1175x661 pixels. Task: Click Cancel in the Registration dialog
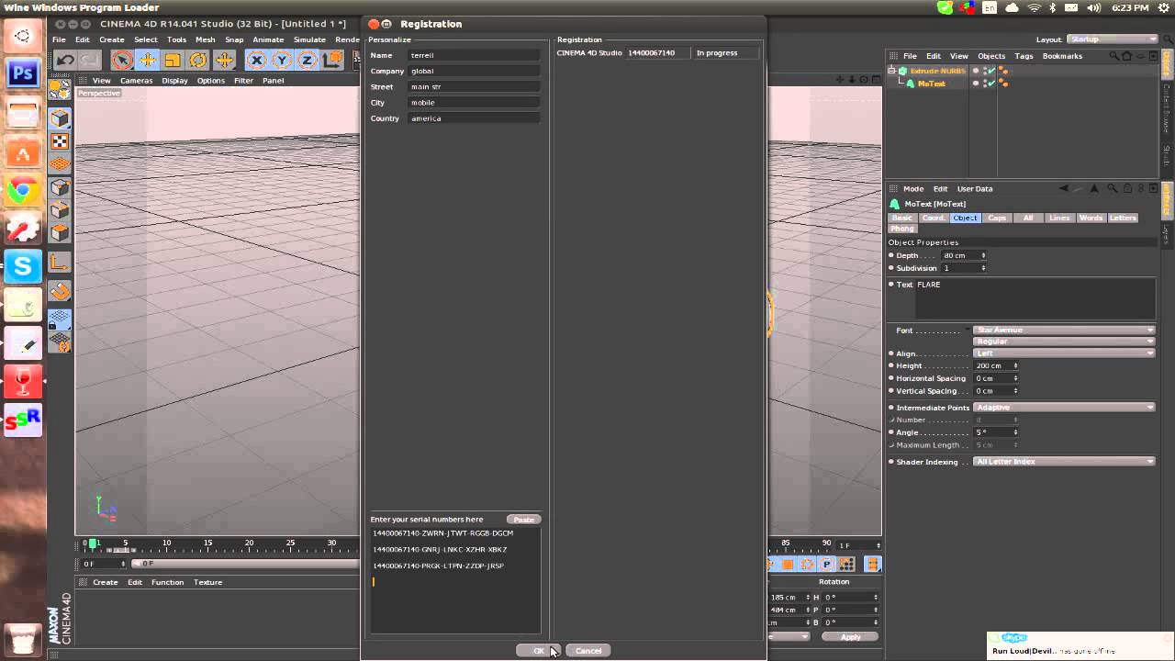pyautogui.click(x=588, y=651)
